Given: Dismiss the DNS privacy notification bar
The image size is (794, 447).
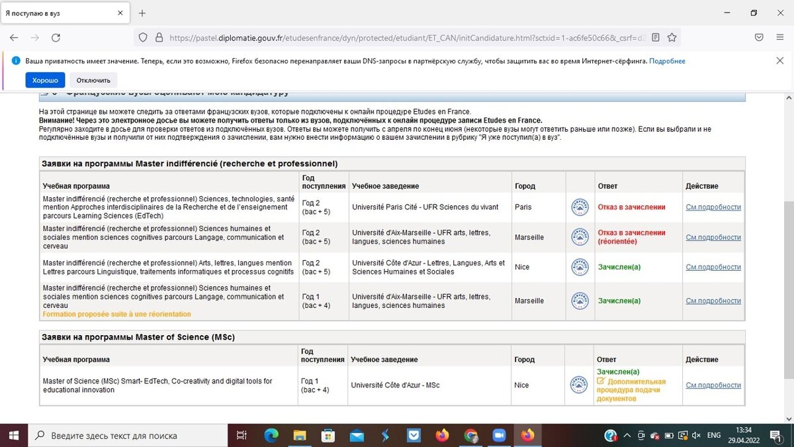Looking at the screenshot, I should point(779,60).
